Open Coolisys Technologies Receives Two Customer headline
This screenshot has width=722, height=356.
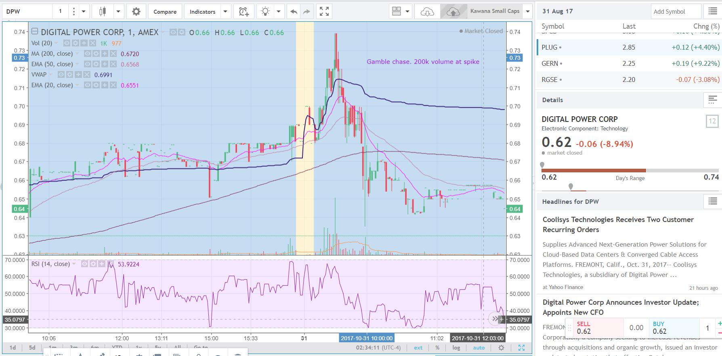pos(618,224)
